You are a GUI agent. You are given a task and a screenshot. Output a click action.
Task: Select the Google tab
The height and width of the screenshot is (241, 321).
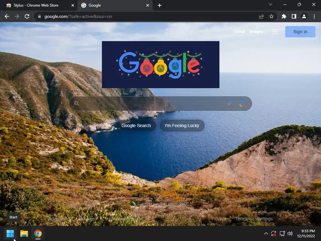tap(115, 5)
